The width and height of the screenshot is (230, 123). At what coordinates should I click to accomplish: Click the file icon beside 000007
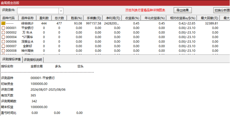pos(3,46)
